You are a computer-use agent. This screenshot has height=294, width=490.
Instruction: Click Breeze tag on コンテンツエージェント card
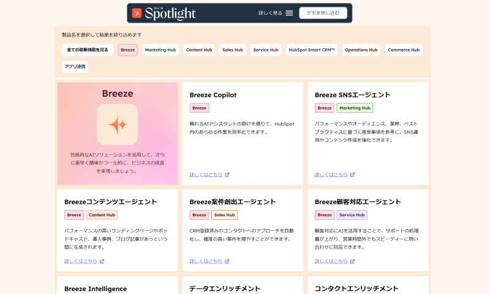coord(74,215)
